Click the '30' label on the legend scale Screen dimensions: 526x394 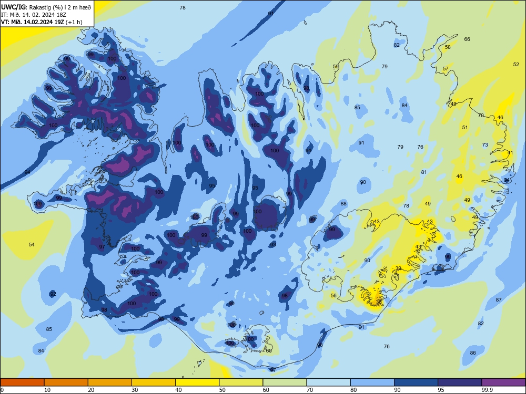pos(135,390)
